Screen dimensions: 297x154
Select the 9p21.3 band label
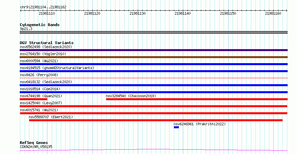click(26, 29)
